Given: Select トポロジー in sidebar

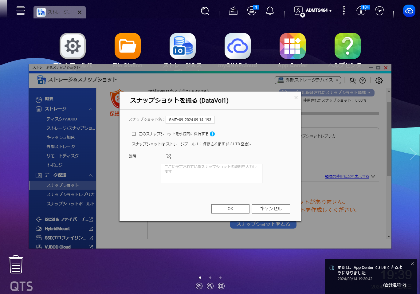Looking at the screenshot, I should [x=57, y=165].
